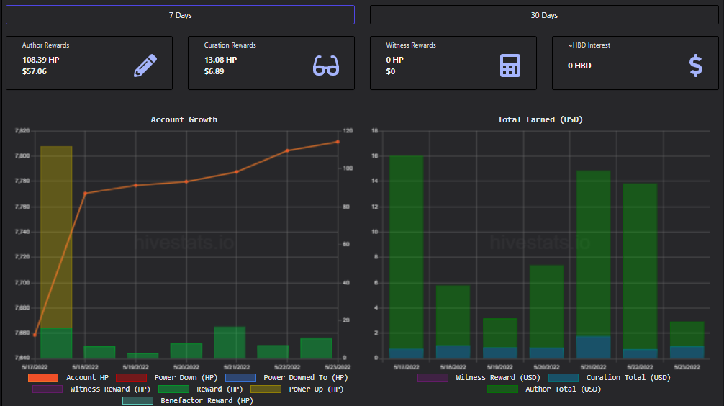The height and width of the screenshot is (406, 724).
Task: Click the HBD Interest dollar icon
Action: tap(696, 65)
